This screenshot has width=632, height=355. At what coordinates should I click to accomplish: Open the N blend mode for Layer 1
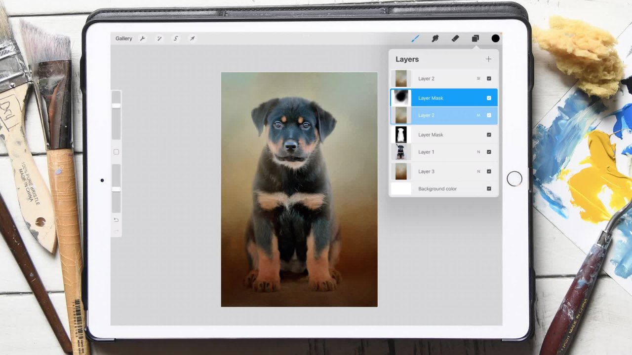(478, 152)
